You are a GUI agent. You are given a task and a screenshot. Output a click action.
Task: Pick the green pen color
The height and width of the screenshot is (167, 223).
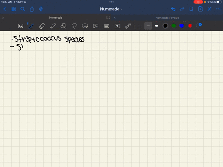pos(174,26)
